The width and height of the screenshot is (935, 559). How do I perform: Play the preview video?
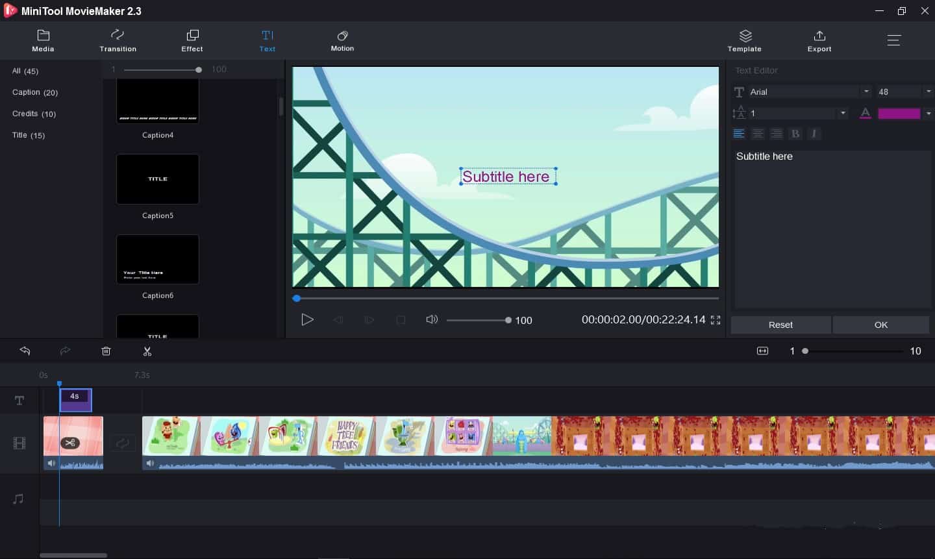(307, 319)
